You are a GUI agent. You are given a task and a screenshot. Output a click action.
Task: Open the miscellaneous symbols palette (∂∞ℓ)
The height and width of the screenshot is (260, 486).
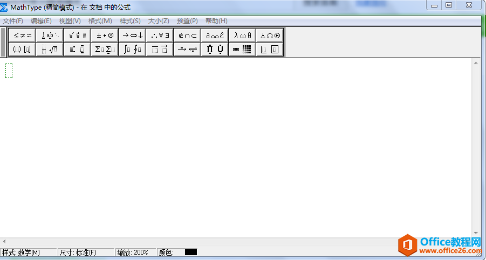tap(215, 36)
